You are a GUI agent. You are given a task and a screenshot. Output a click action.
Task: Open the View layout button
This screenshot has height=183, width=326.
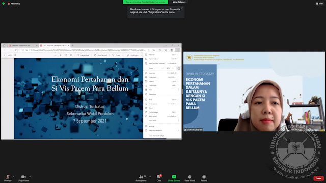[320, 4]
